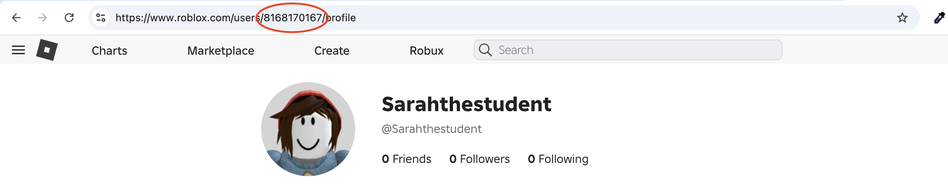Reload the Roblox profile page
Screen dimensions: 948x193
tap(69, 18)
